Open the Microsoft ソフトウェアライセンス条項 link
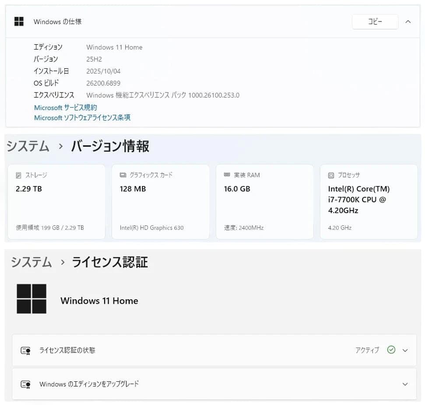This screenshot has height=405, width=425. coord(82,117)
